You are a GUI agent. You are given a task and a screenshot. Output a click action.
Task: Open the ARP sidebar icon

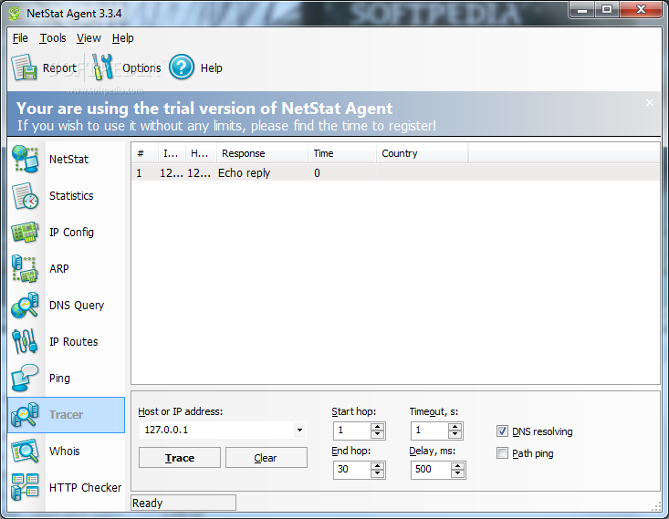pyautogui.click(x=26, y=269)
